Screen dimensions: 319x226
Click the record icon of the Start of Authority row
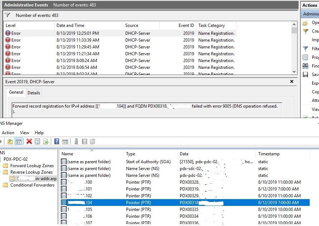[64, 161]
